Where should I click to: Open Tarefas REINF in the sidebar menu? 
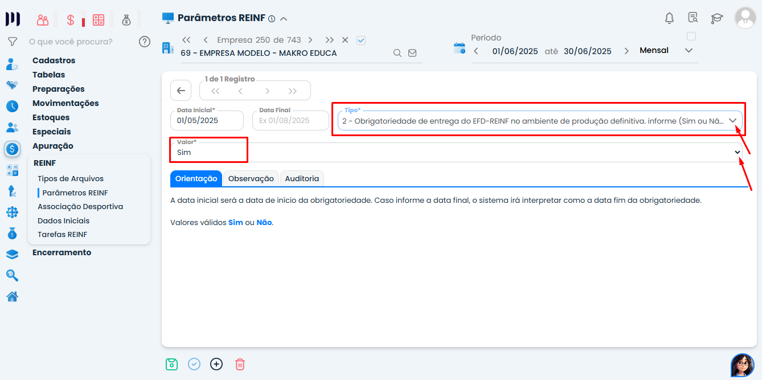point(62,234)
